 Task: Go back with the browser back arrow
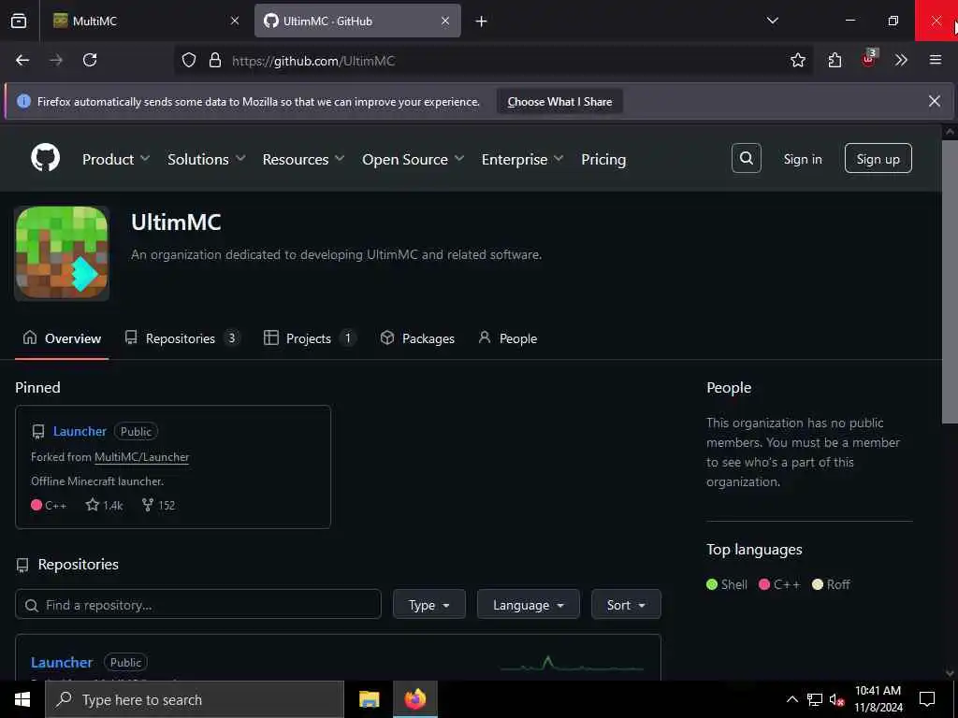(22, 60)
